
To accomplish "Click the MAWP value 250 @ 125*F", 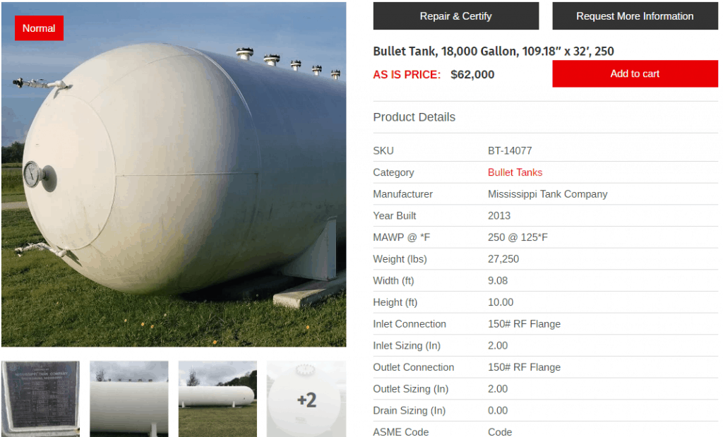I will [x=518, y=237].
